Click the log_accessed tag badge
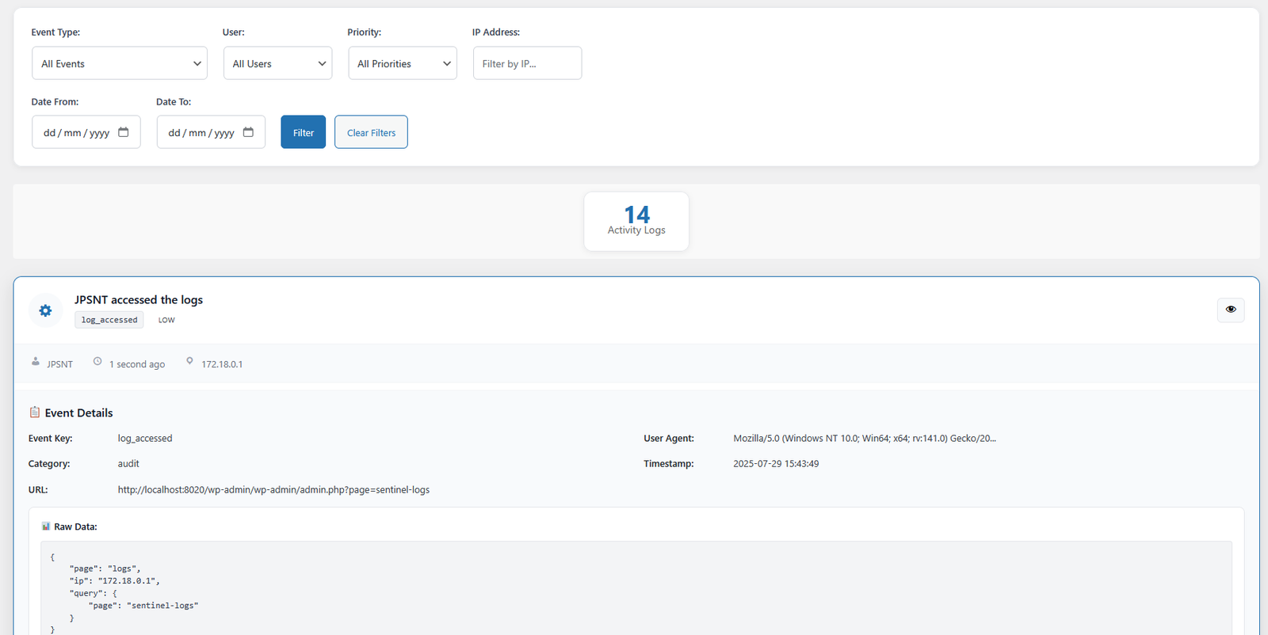Screen dimensions: 1268x635 [x=109, y=320]
